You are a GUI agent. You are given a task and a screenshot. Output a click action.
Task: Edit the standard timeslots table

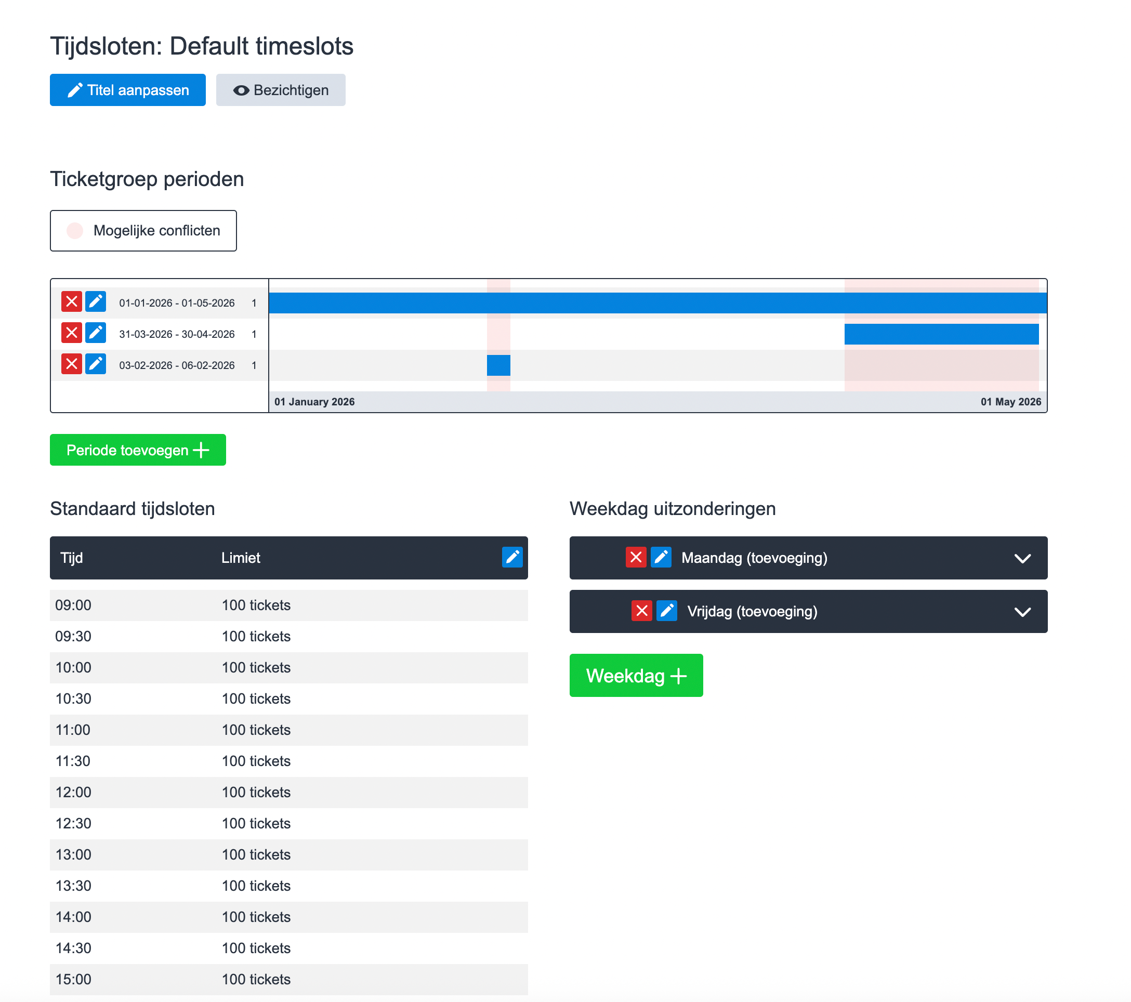click(x=512, y=557)
